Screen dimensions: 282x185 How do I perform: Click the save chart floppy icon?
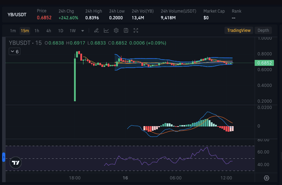(x=126, y=30)
